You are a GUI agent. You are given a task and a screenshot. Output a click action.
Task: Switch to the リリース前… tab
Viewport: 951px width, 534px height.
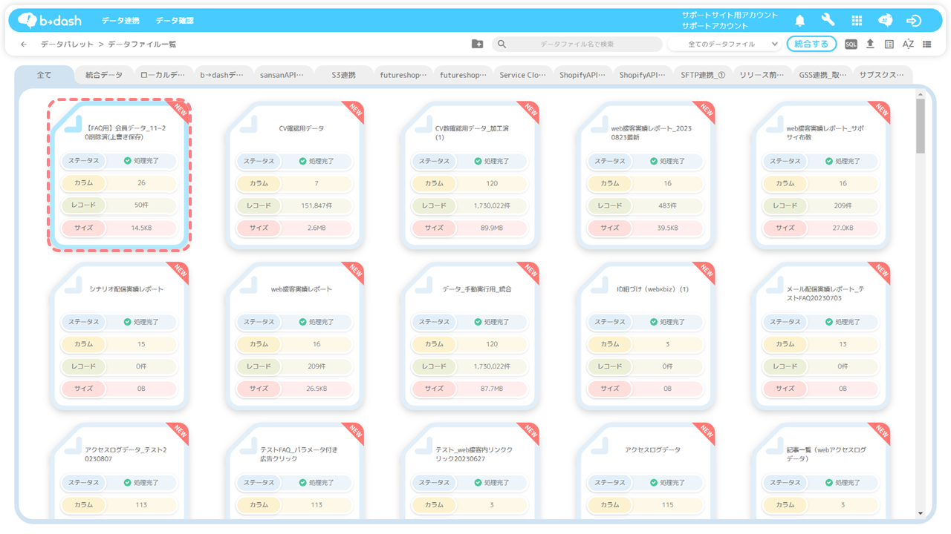[762, 75]
